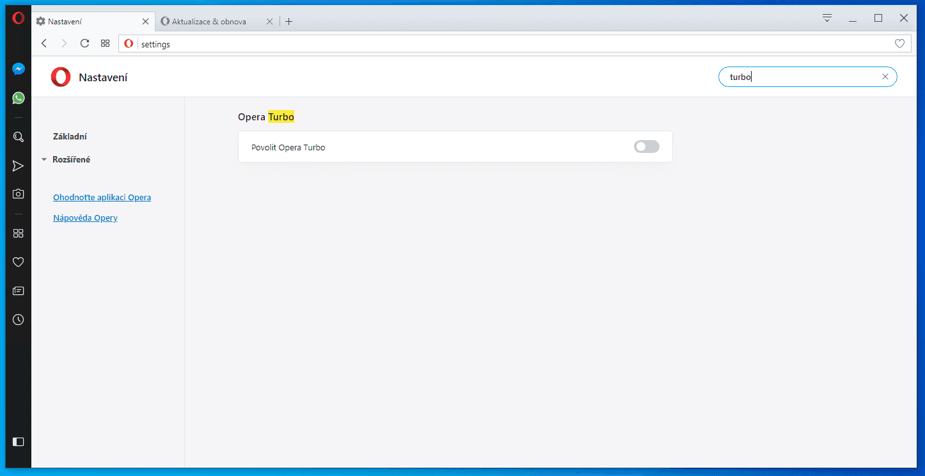Close the Opera window
The width and height of the screenshot is (925, 476).
904,19
